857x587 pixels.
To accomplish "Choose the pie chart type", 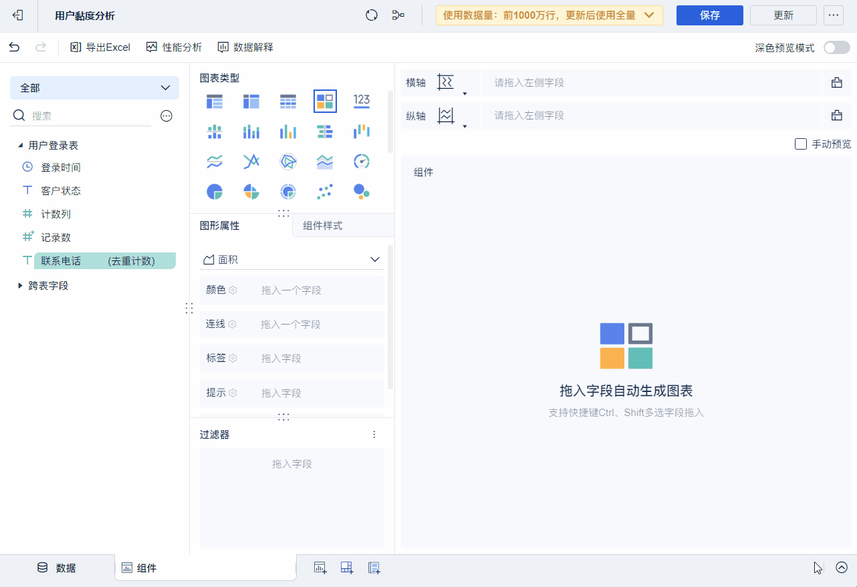I will 215,192.
